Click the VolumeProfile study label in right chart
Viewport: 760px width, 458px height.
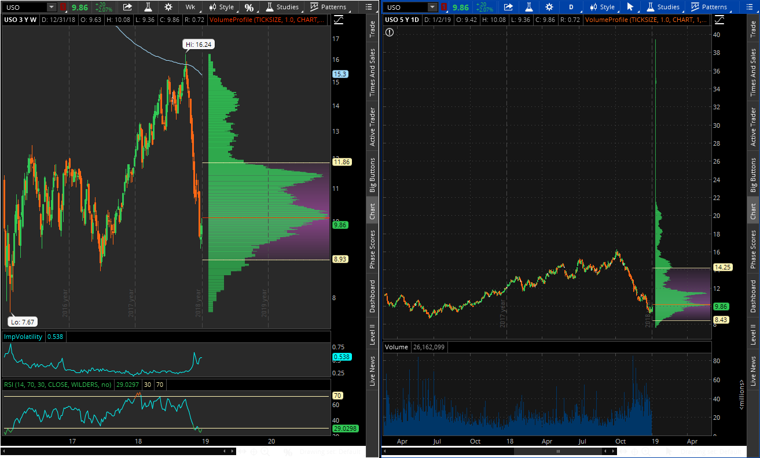pos(645,19)
